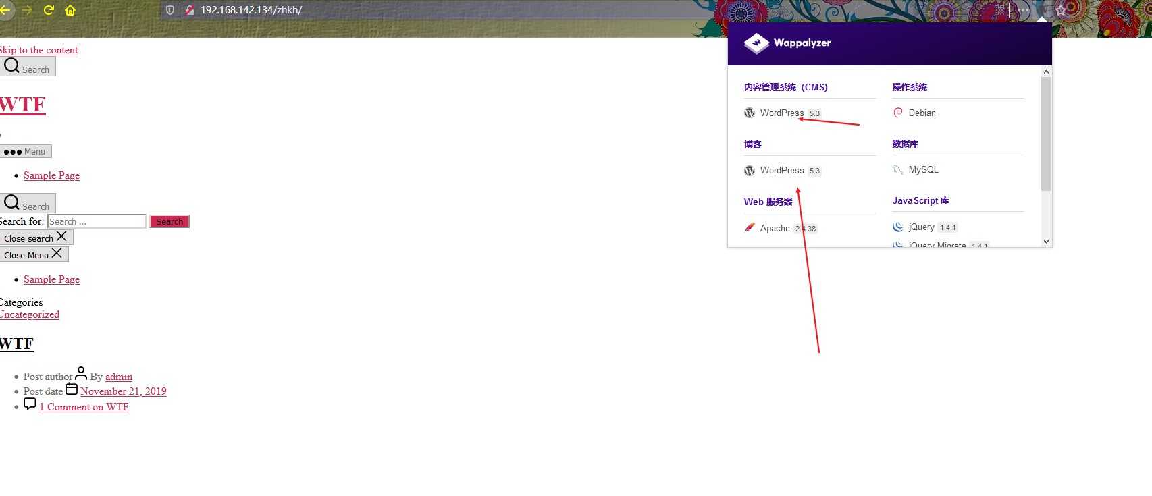This screenshot has height=496, width=1152.
Task: Click the Apache feather icon
Action: (x=750, y=228)
